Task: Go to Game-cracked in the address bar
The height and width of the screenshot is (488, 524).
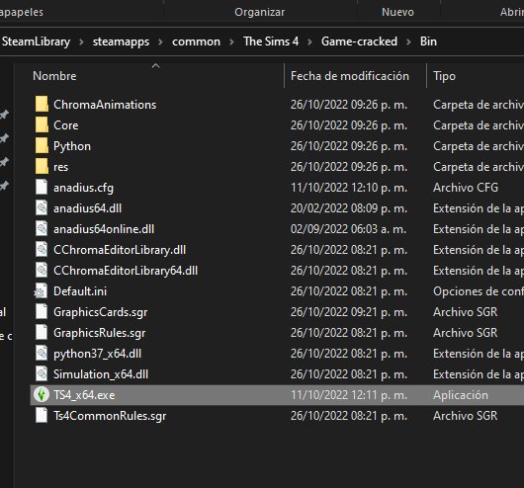Action: pos(359,41)
